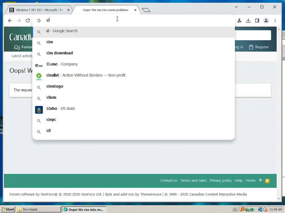
Task: Close the Oops problems tab
Action: (135, 10)
